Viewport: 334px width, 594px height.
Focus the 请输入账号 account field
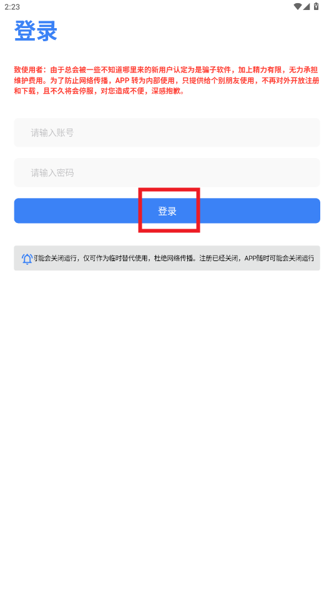[x=167, y=132]
